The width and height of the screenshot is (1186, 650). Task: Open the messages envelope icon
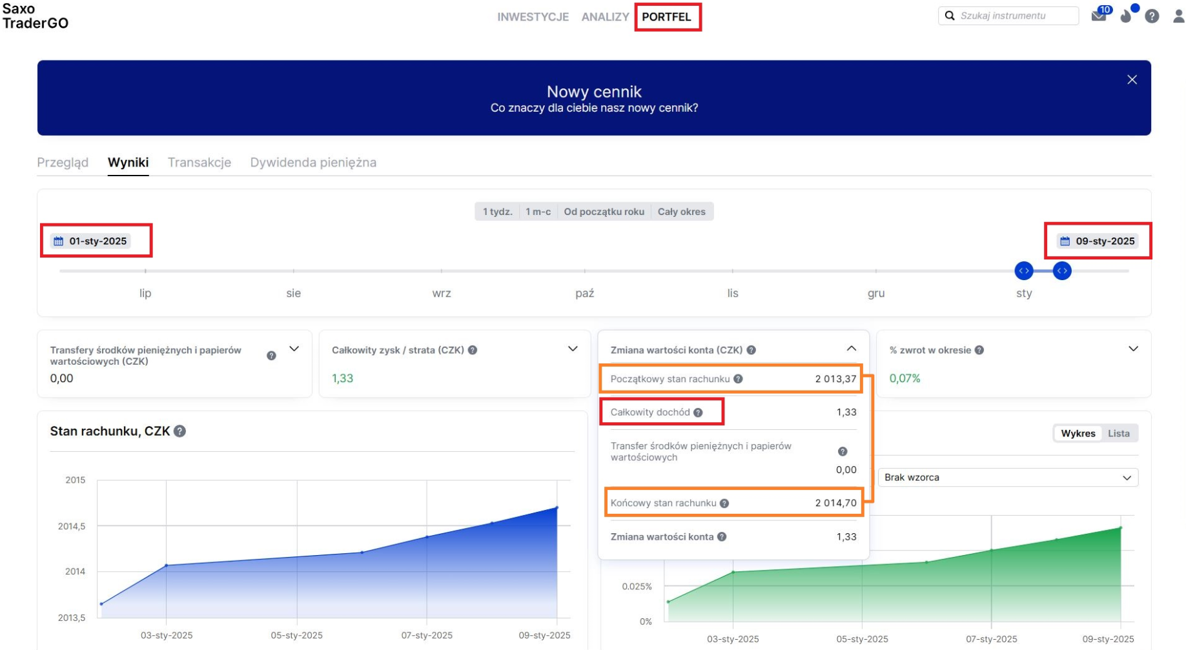(x=1099, y=16)
